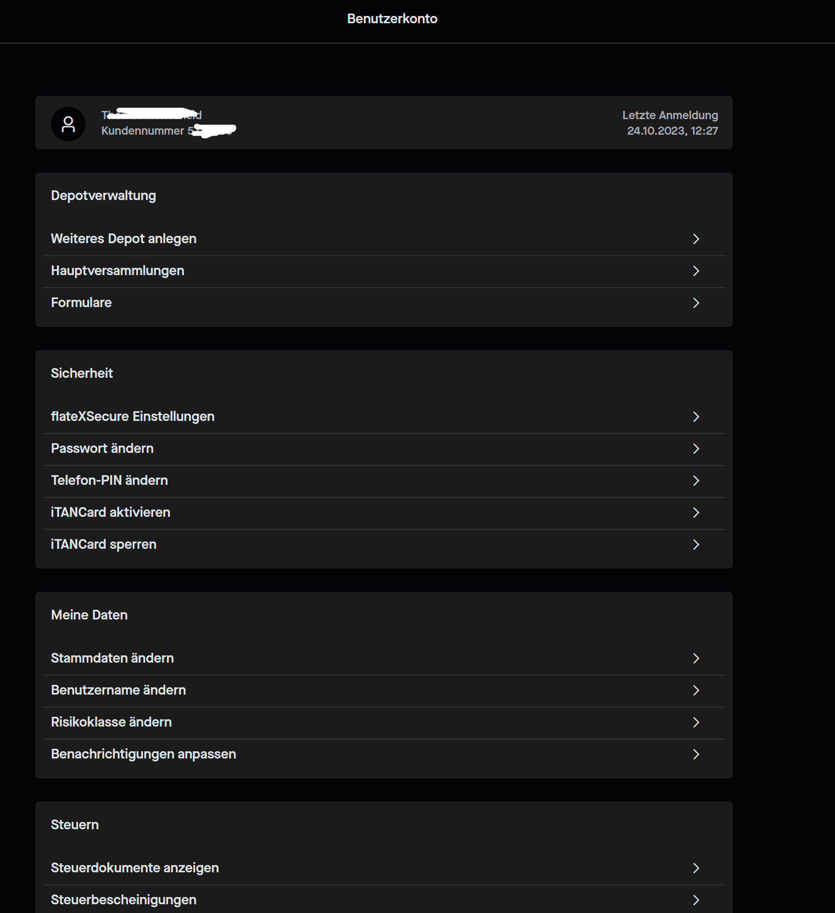Open flateXSecure Einstellungen
The image size is (835, 913).
click(x=384, y=417)
